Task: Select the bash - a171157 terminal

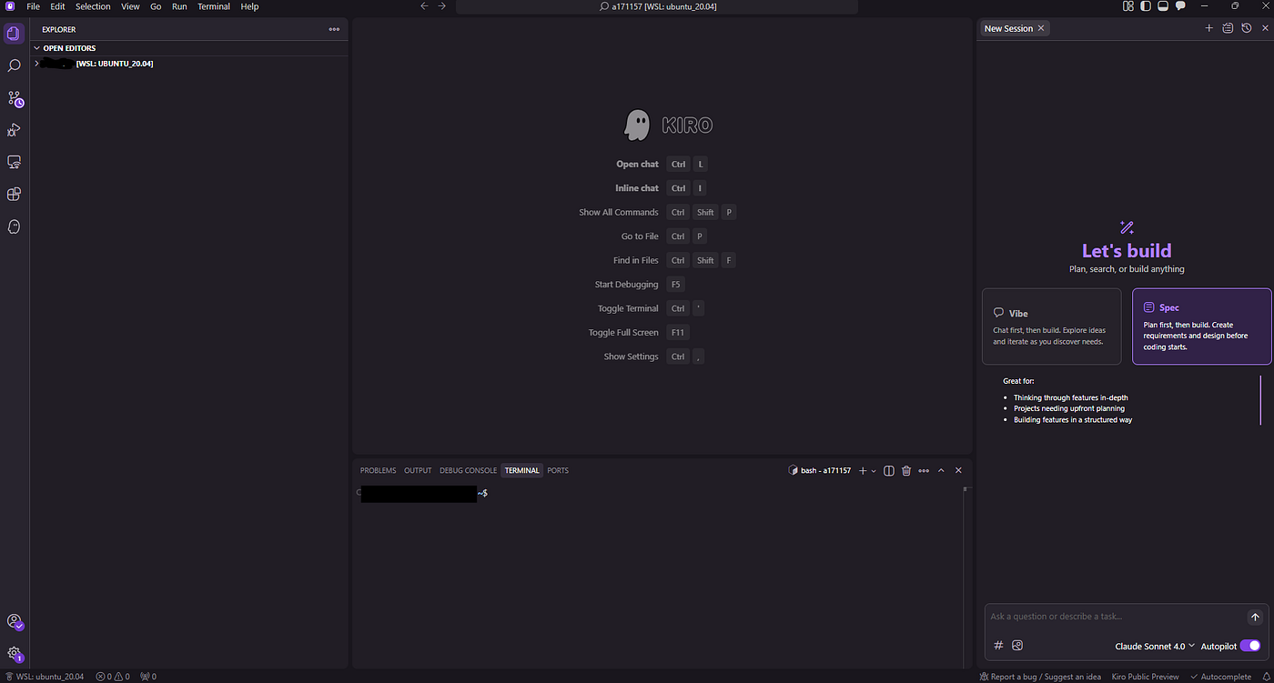Action: (x=819, y=470)
